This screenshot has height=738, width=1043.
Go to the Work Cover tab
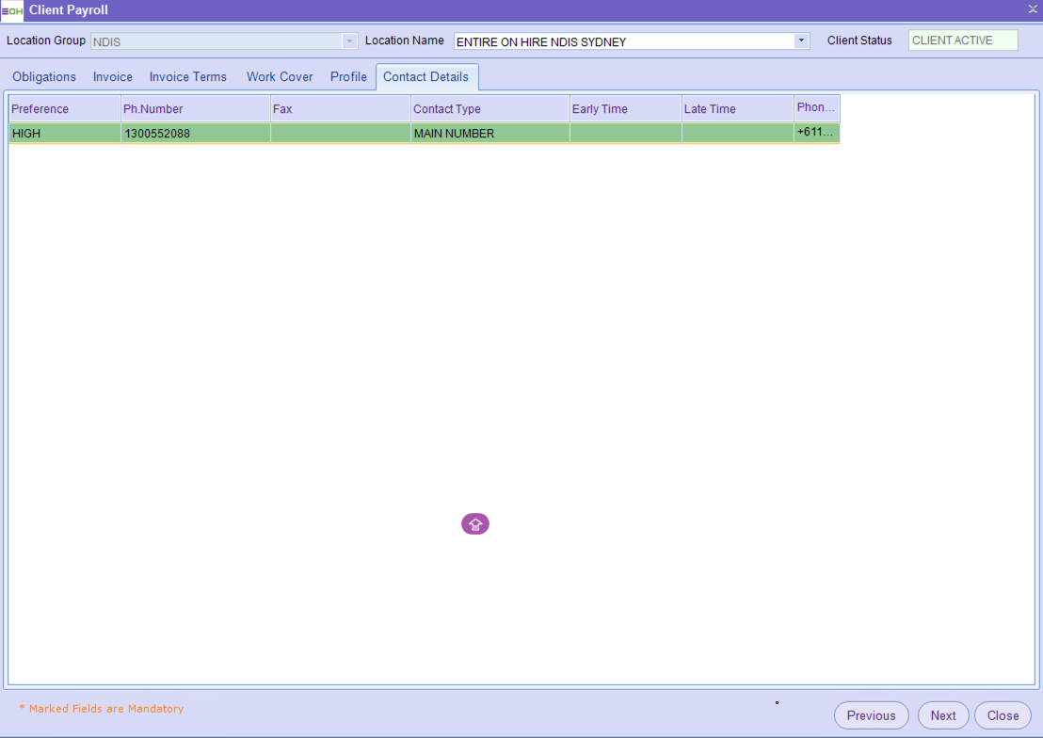pos(280,77)
